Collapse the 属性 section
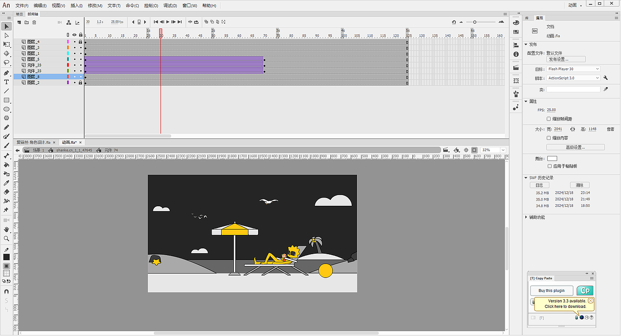 526,102
